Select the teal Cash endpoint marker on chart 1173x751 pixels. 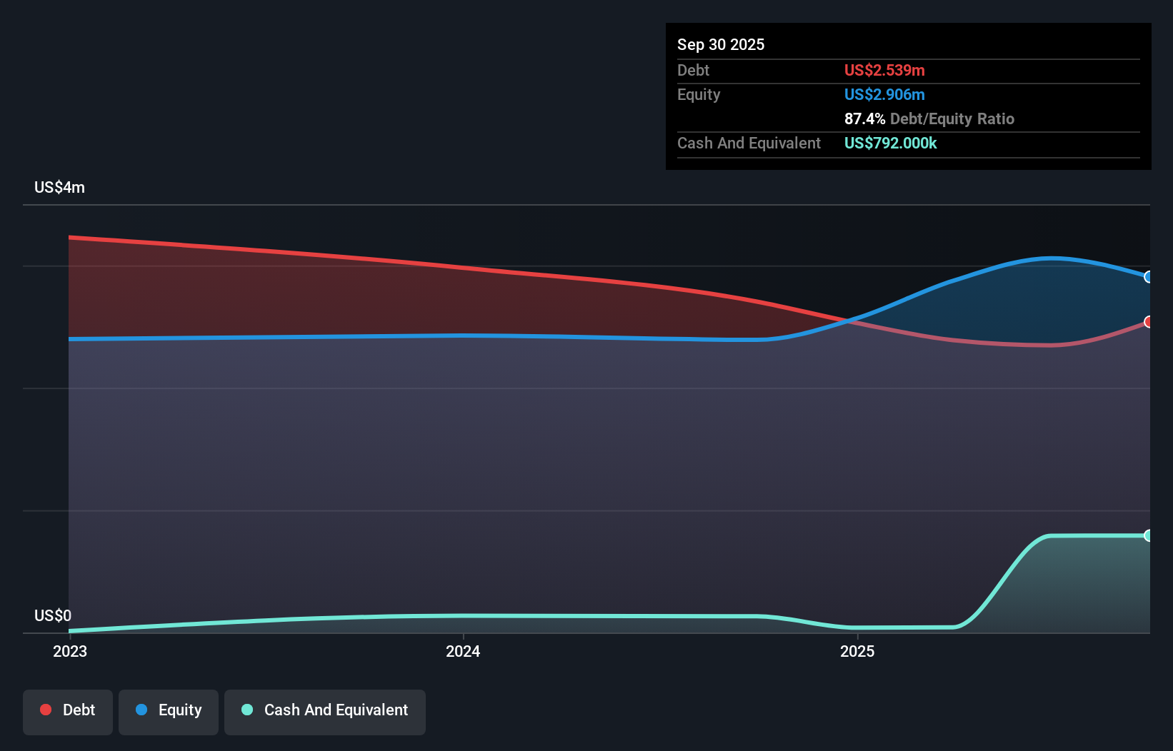tap(1148, 534)
